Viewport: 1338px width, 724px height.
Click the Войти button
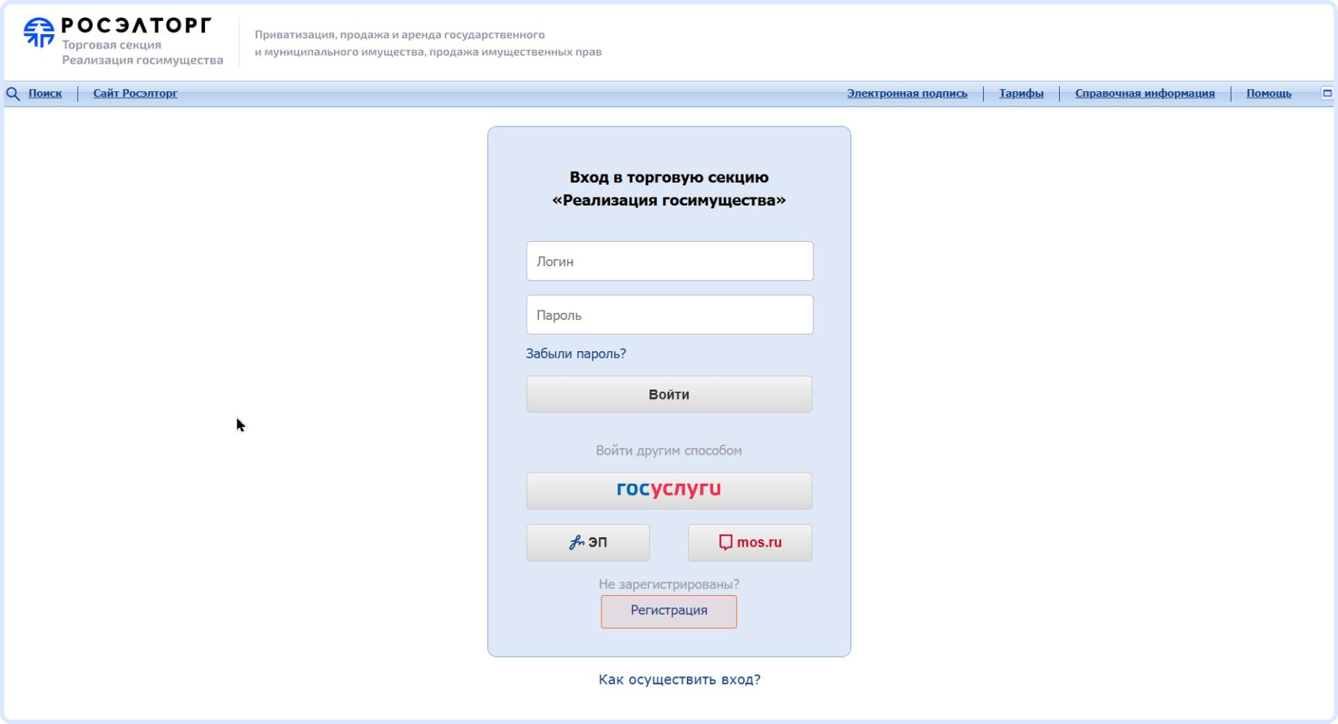pyautogui.click(x=669, y=394)
